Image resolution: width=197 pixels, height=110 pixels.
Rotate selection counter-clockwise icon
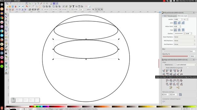(17, 9)
